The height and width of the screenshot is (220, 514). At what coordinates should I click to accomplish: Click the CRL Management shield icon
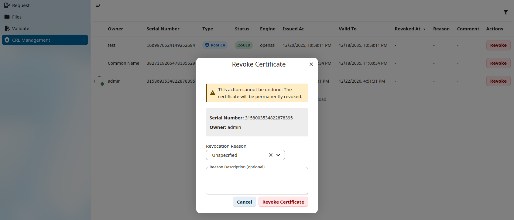click(7, 40)
